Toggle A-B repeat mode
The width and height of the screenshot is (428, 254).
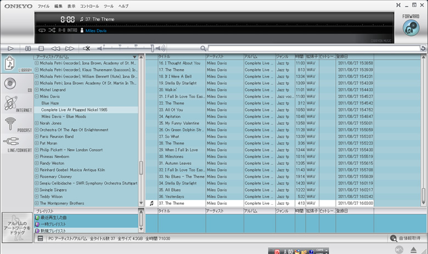click(x=61, y=30)
